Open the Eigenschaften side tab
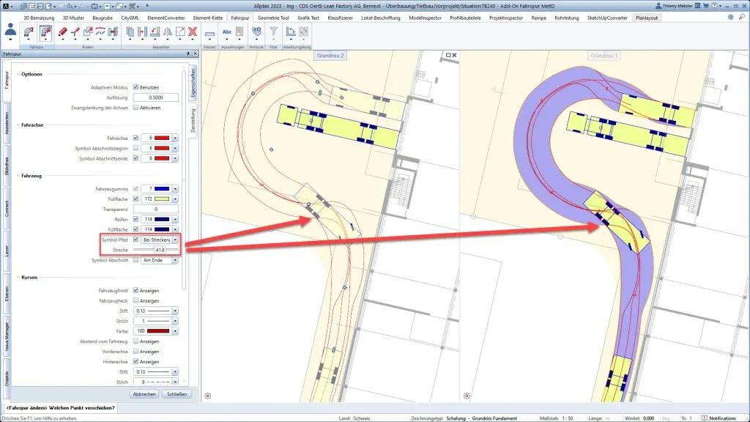Screen dimensions: 750x422 pyautogui.click(x=193, y=82)
